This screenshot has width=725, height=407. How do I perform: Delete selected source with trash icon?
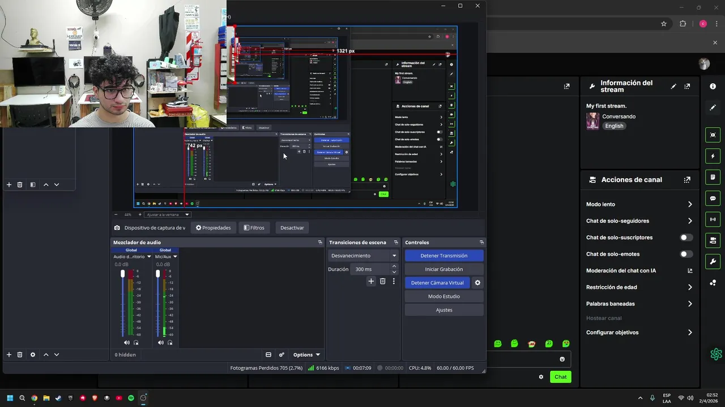[x=20, y=354]
